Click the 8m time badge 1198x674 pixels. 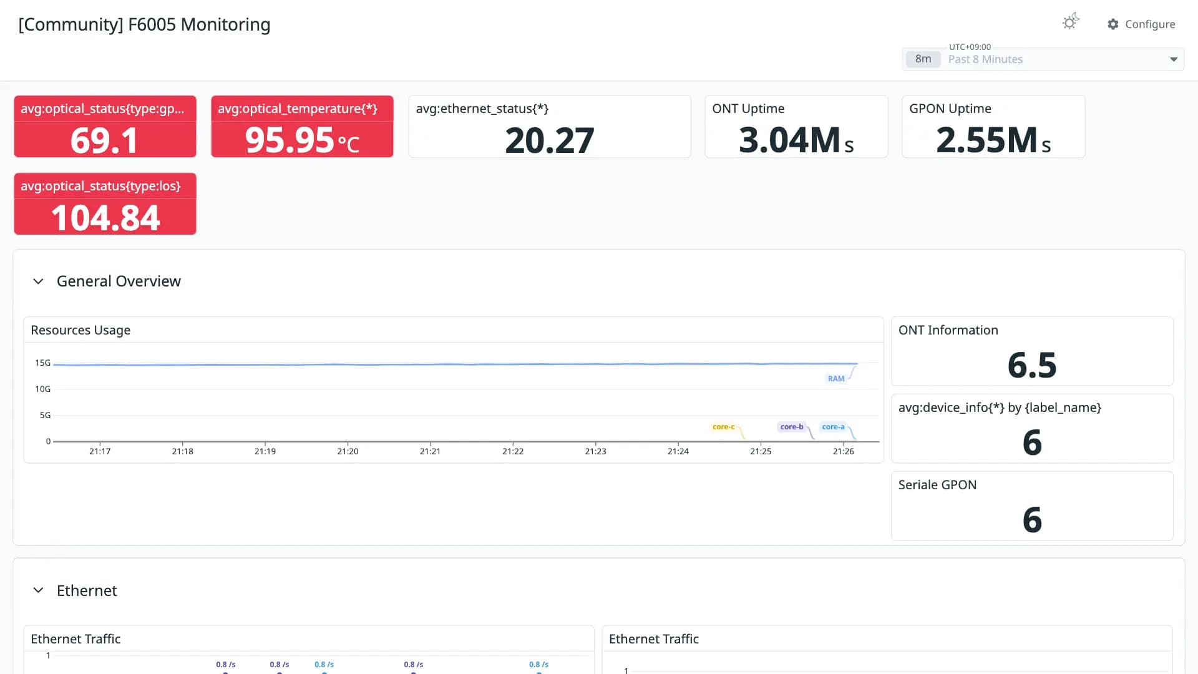pos(923,59)
